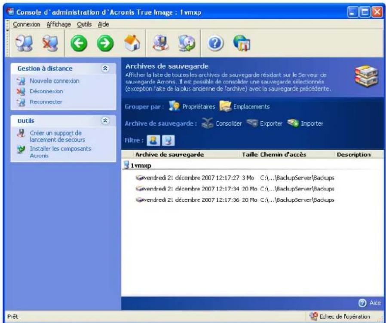This screenshot has width=386, height=323.
Task: Click the Déconnexion link
Action: (46, 91)
